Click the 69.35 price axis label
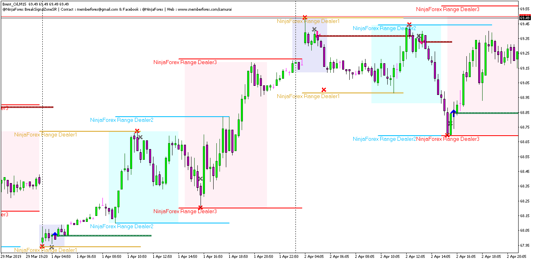 pyautogui.click(x=525, y=39)
